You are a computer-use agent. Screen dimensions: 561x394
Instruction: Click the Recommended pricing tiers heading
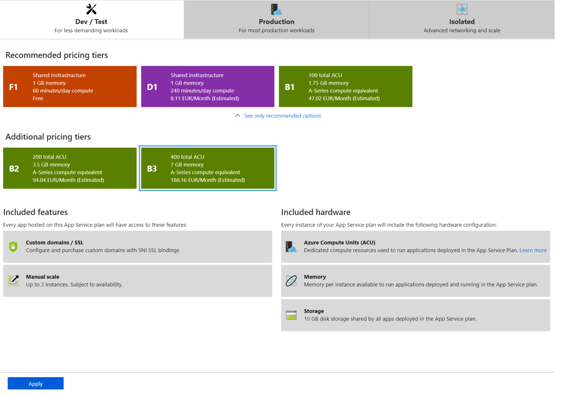(x=56, y=55)
